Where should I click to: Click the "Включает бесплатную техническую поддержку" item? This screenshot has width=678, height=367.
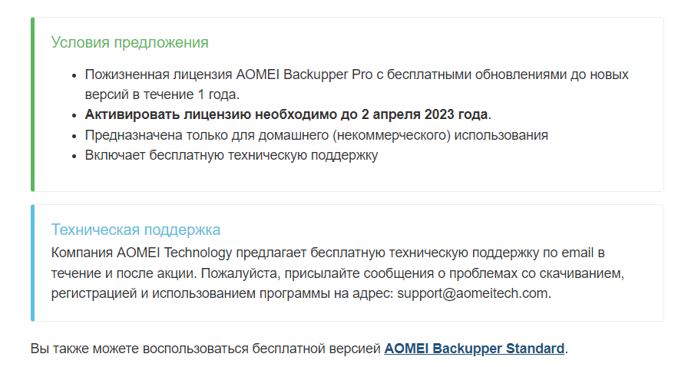[x=231, y=155]
